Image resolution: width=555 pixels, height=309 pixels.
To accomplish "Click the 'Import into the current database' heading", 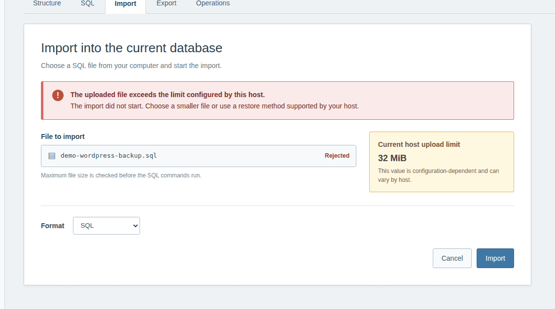I will pos(132,48).
